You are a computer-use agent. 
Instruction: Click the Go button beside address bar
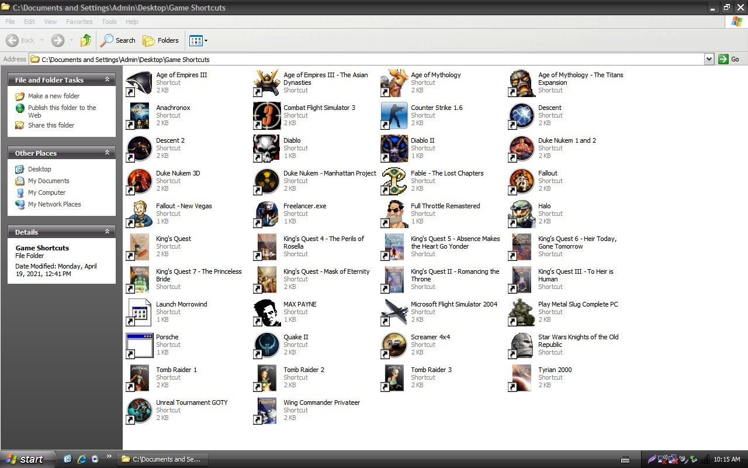(729, 59)
